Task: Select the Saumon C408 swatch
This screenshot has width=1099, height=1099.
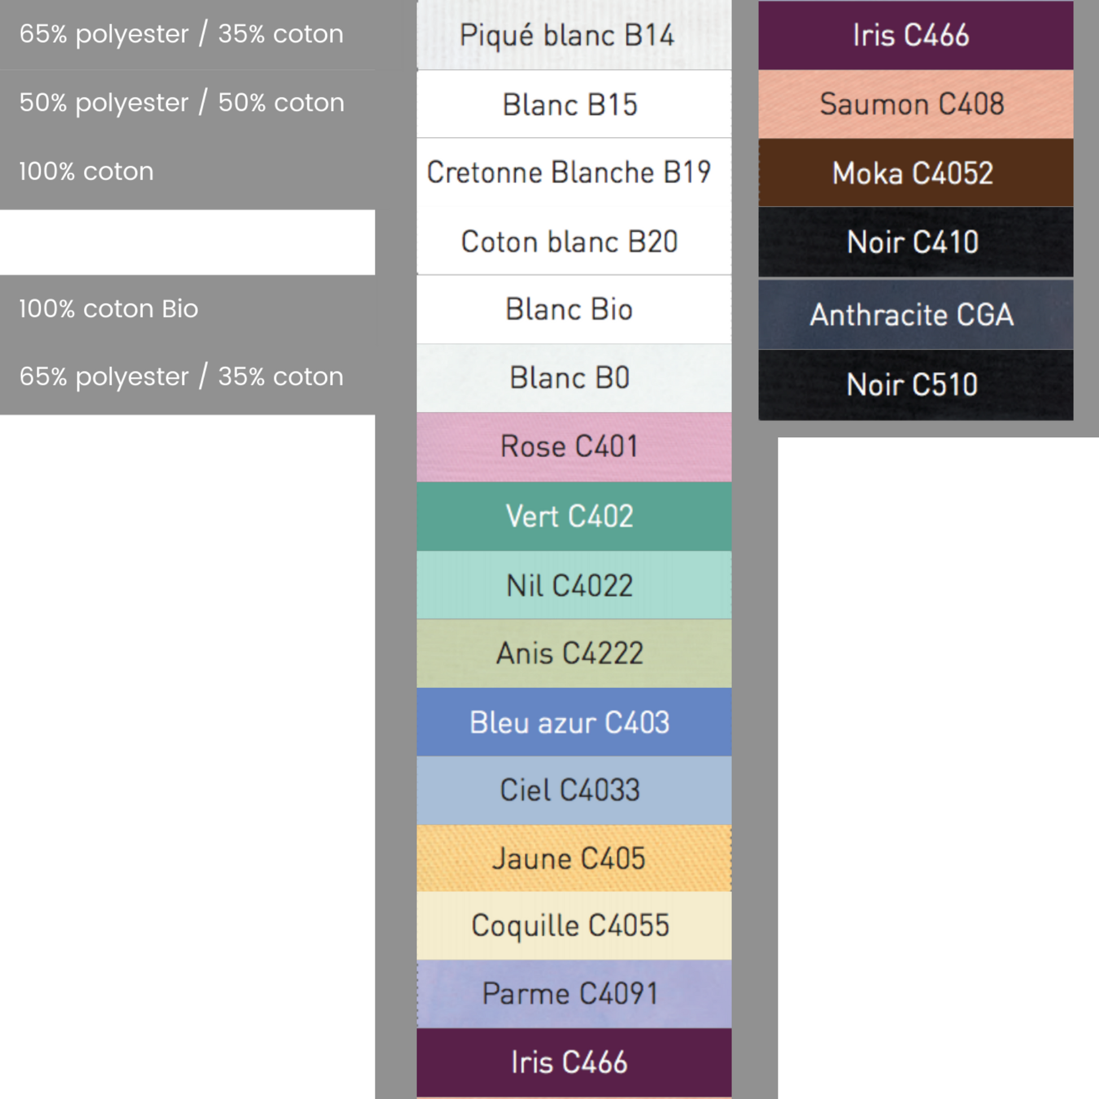Action: click(x=915, y=104)
